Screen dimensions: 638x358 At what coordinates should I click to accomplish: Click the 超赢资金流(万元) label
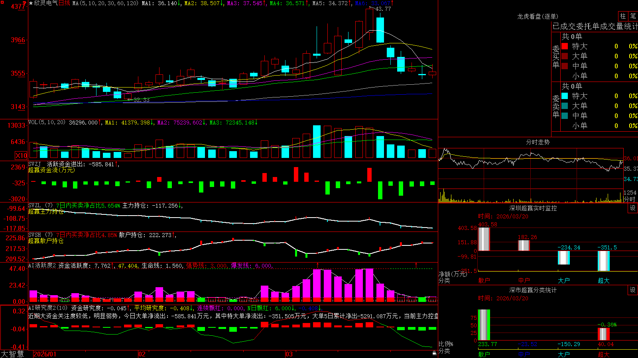(51, 170)
